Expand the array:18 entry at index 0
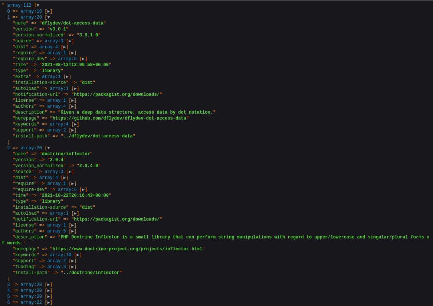 point(49,12)
